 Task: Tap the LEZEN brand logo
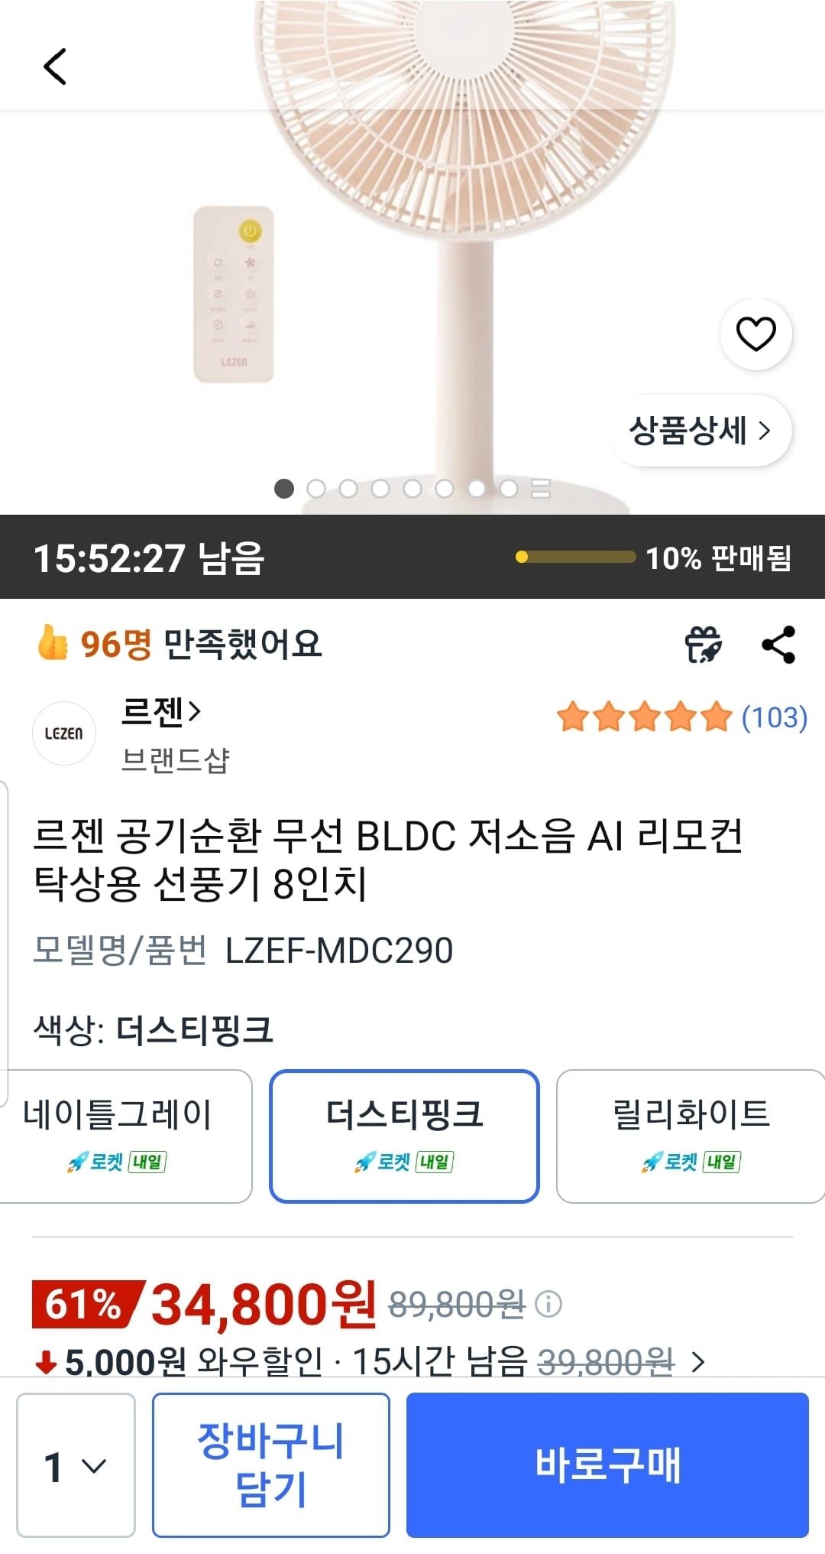tap(64, 733)
